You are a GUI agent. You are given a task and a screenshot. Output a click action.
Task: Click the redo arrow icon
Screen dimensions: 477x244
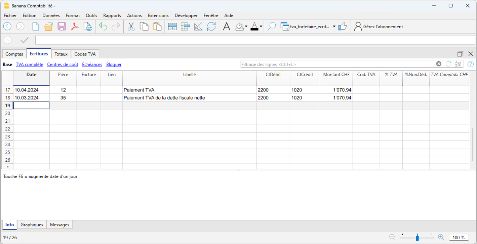pyautogui.click(x=116, y=26)
